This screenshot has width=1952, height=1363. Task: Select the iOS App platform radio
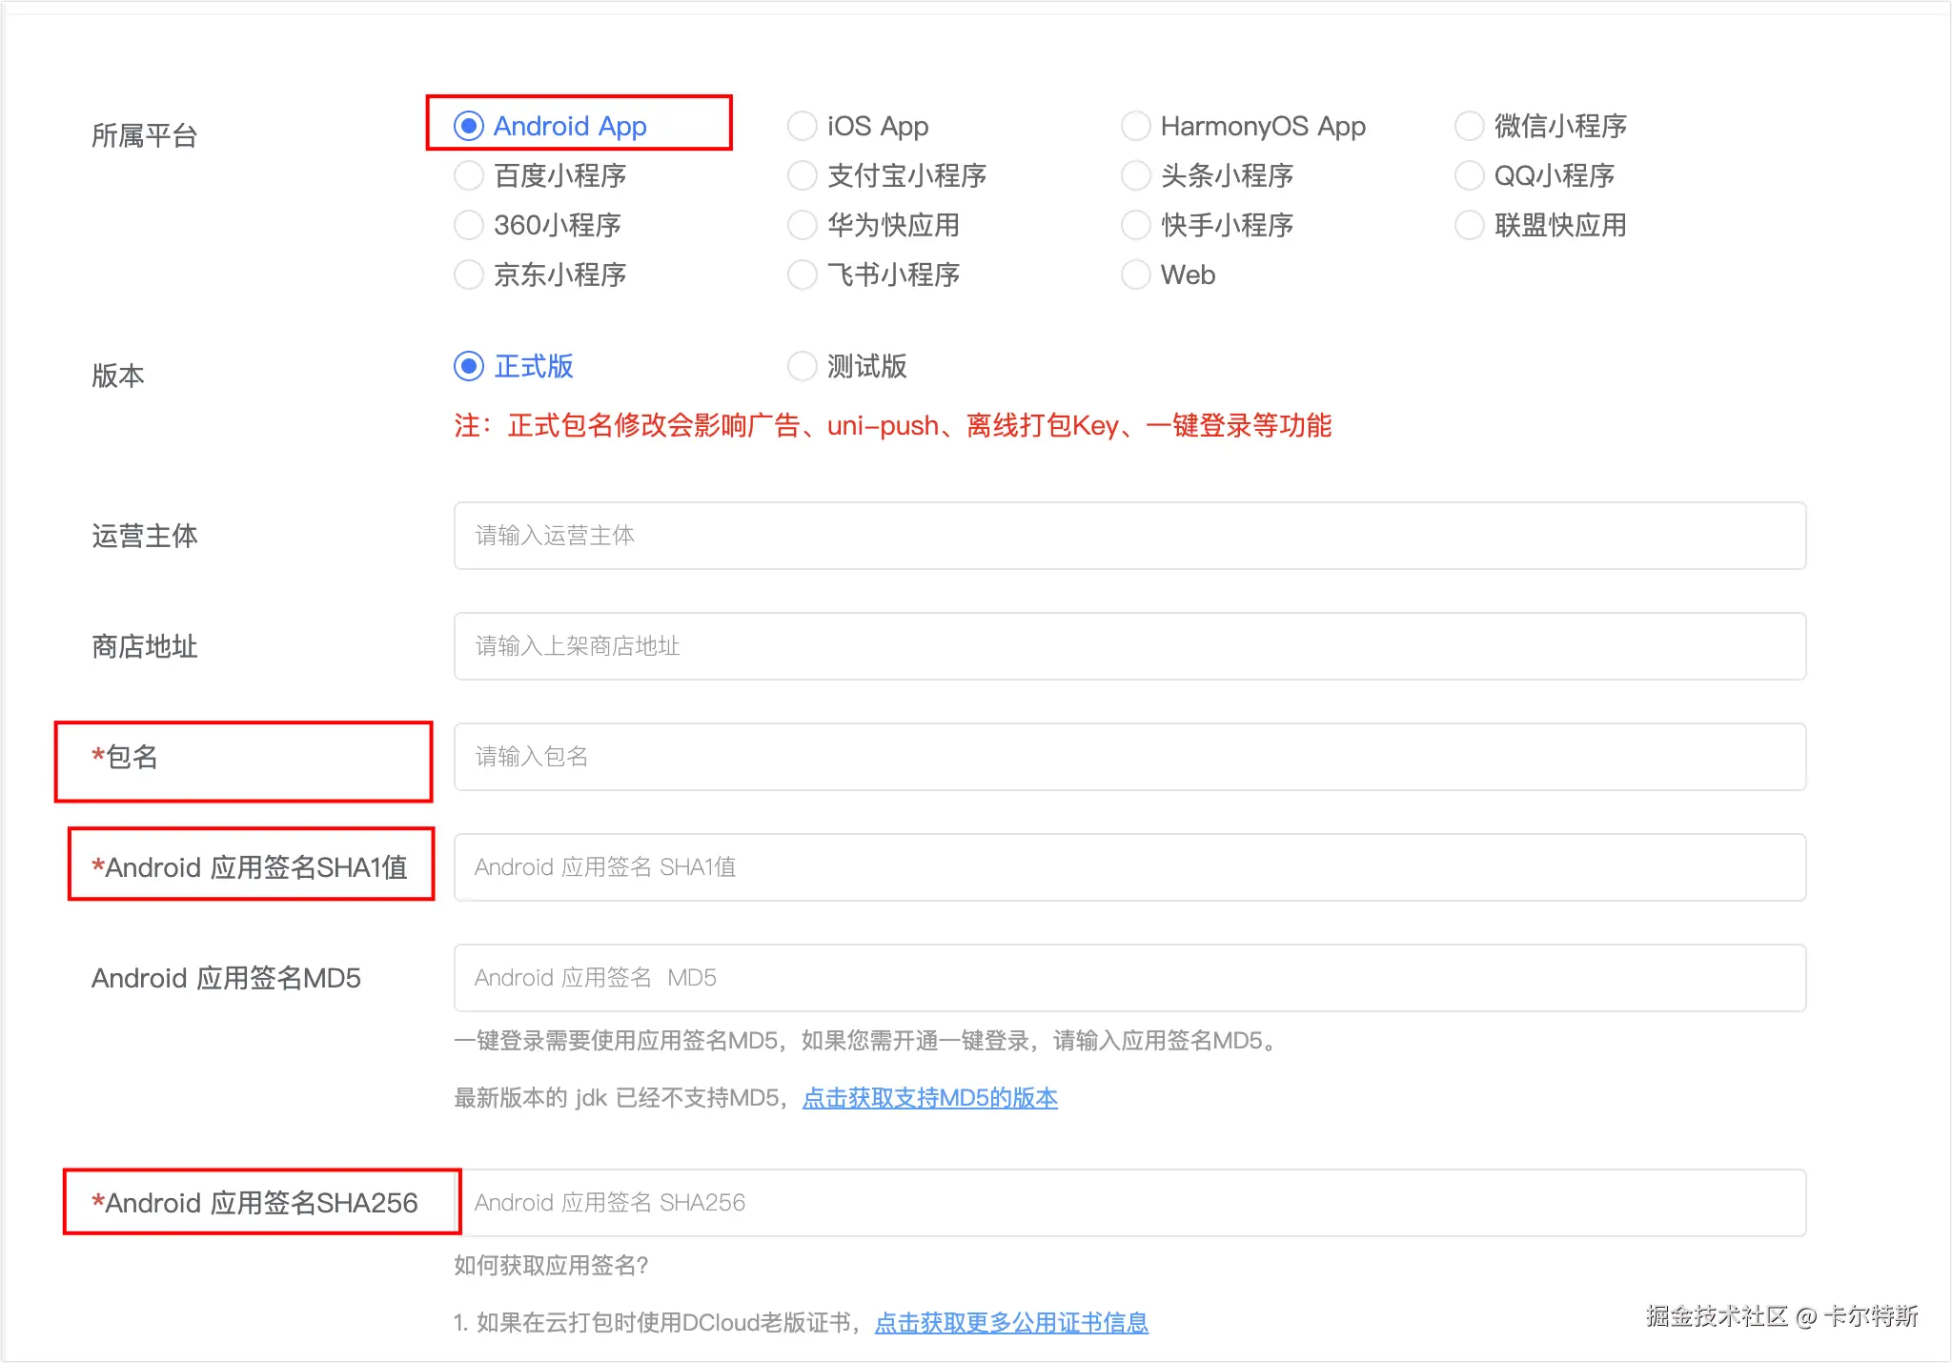(803, 126)
